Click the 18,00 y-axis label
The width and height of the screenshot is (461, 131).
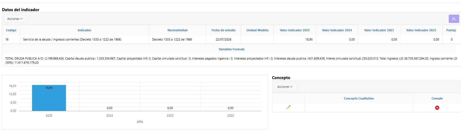pyautogui.click(x=13, y=86)
